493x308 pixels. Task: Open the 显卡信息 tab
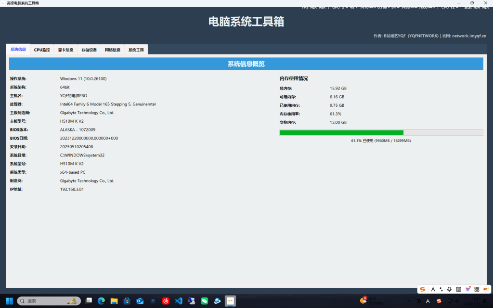click(65, 50)
